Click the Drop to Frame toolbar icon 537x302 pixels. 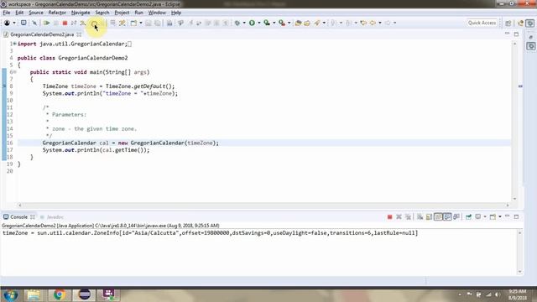112,23
